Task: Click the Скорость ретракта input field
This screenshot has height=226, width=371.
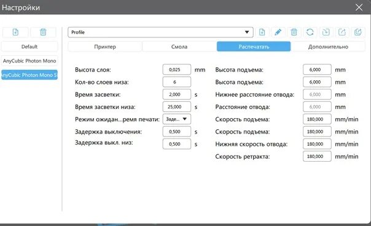Action: pyautogui.click(x=317, y=156)
